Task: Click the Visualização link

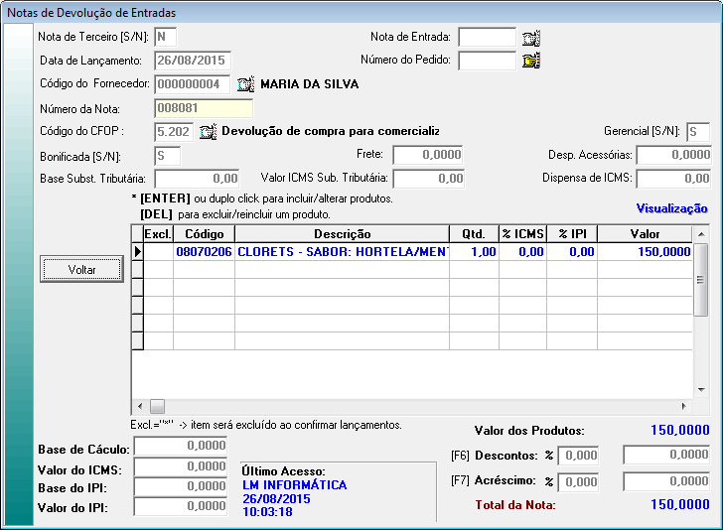Action: pos(671,208)
